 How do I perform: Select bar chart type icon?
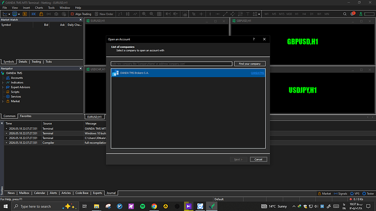click(x=120, y=14)
